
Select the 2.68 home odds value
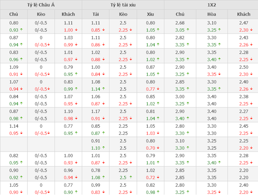point(180,23)
